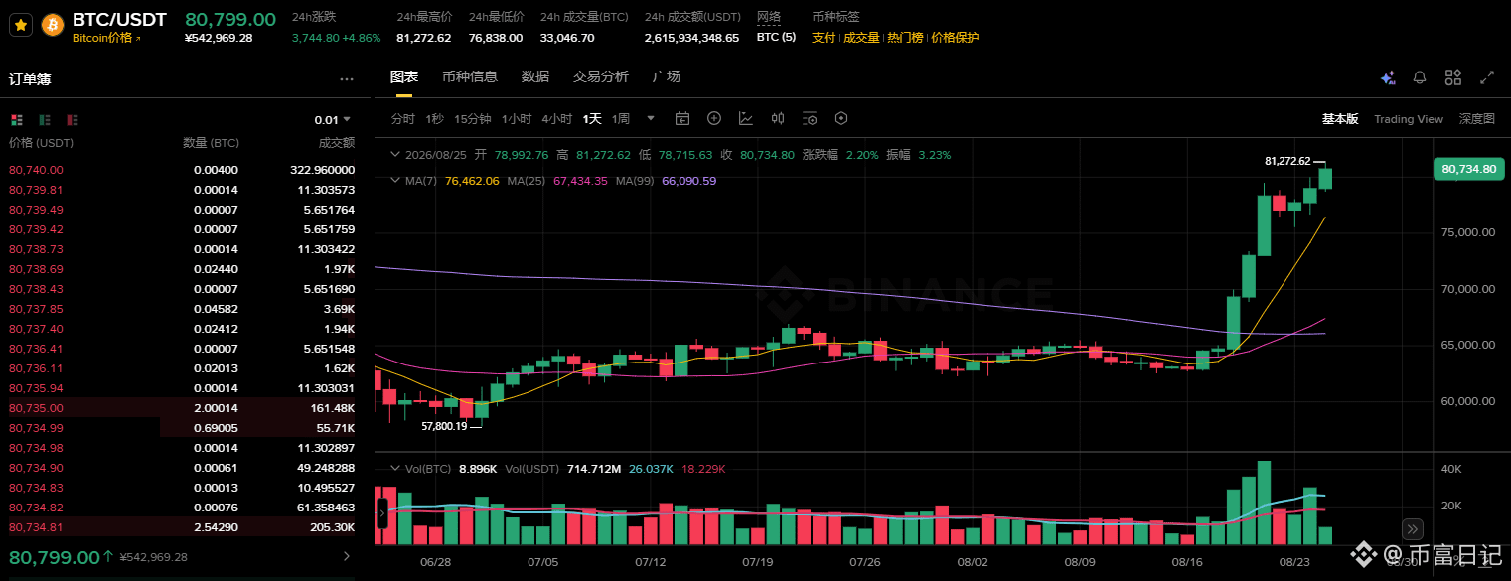Select the 1天 chart interval
The width and height of the screenshot is (1511, 581).
pyautogui.click(x=592, y=119)
